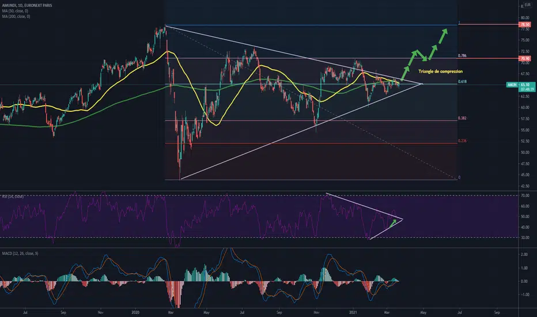Click 2.00 on the MACD scale

coord(524,255)
